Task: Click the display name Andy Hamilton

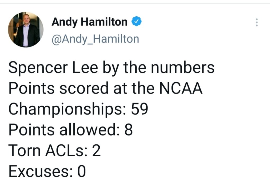Action: 89,22
